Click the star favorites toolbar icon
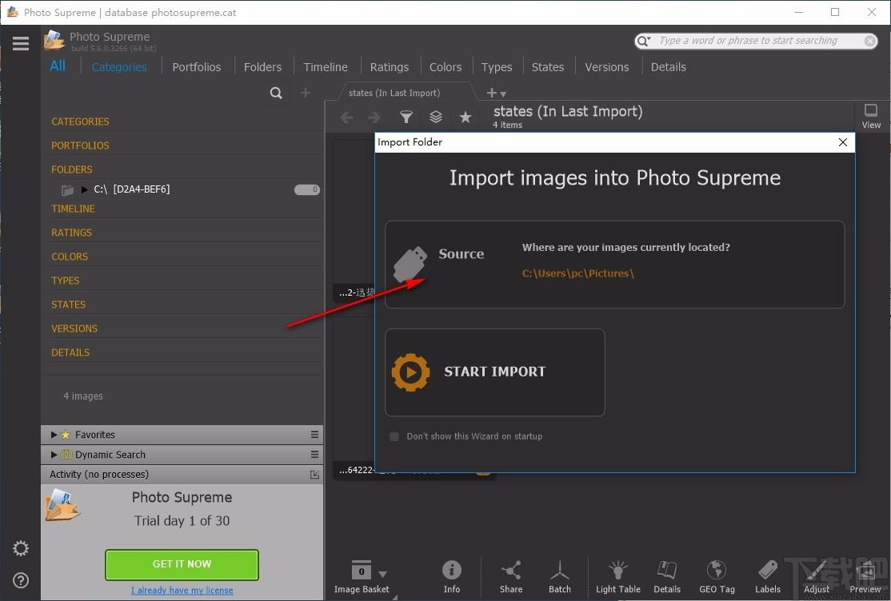This screenshot has height=601, width=891. pyautogui.click(x=465, y=117)
